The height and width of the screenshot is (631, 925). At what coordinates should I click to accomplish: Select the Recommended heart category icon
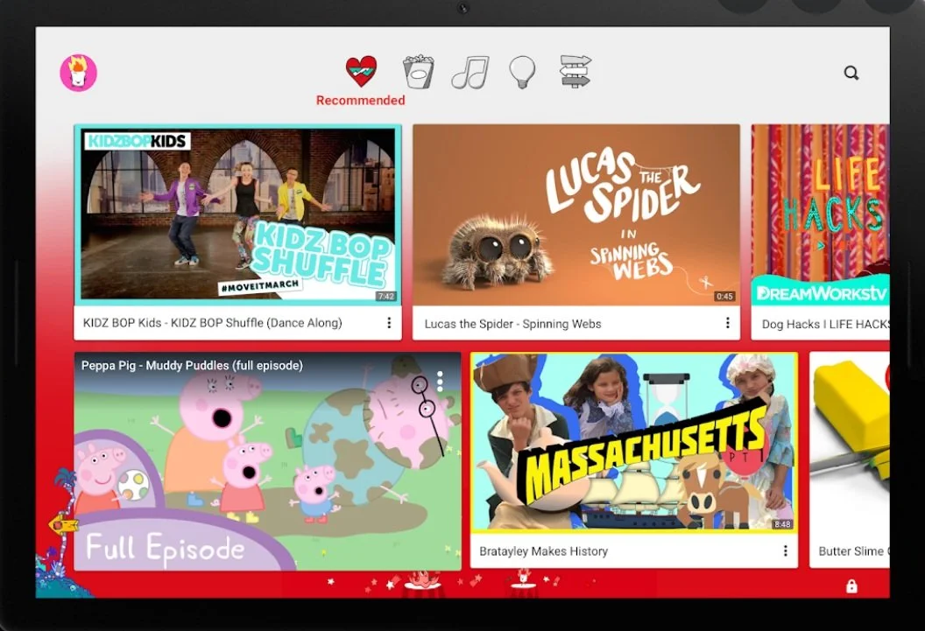[x=361, y=72]
